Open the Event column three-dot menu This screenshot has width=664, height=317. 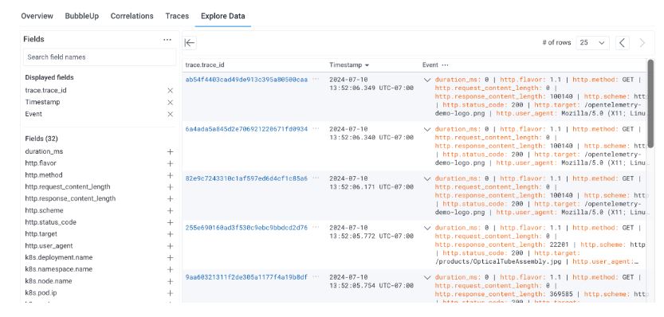coord(445,65)
